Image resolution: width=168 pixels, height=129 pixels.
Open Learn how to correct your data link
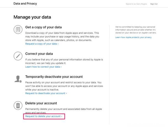point(44,67)
